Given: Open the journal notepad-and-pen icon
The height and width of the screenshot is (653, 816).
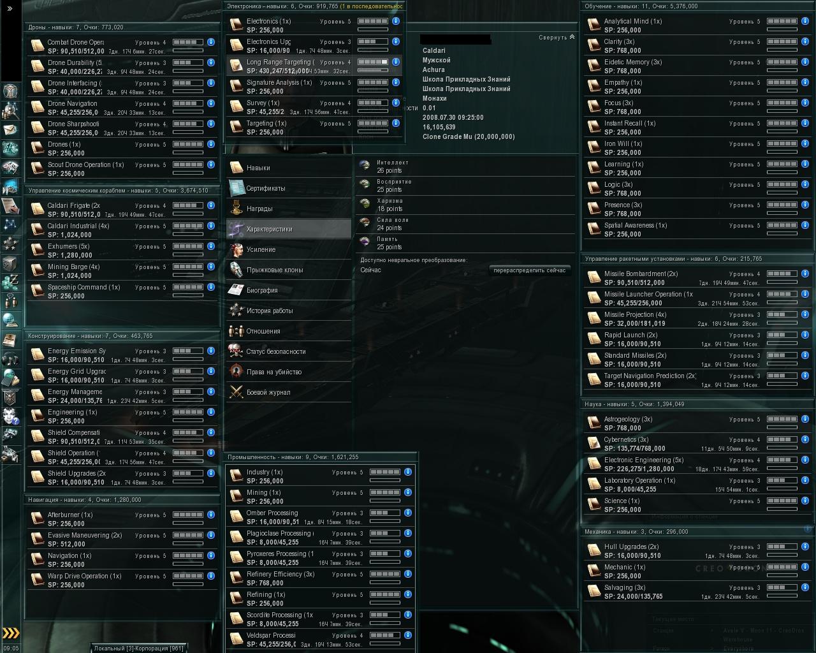Looking at the screenshot, I should (x=11, y=205).
